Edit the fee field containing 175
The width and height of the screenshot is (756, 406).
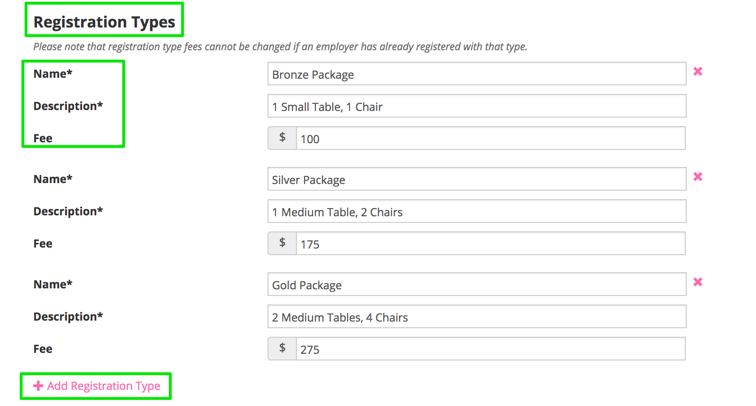490,244
